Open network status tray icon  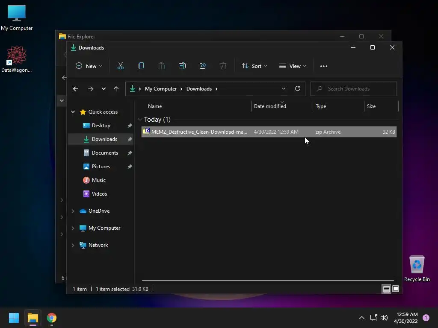coord(373,318)
